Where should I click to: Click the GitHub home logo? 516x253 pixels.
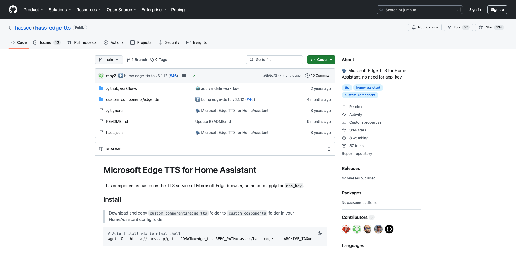[13, 10]
